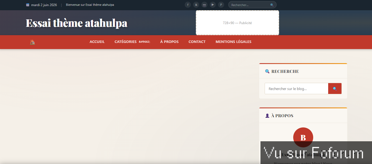Click the mardi 2 juin 2026 date text
Viewport: 372px width, 164px height.
(44, 5)
